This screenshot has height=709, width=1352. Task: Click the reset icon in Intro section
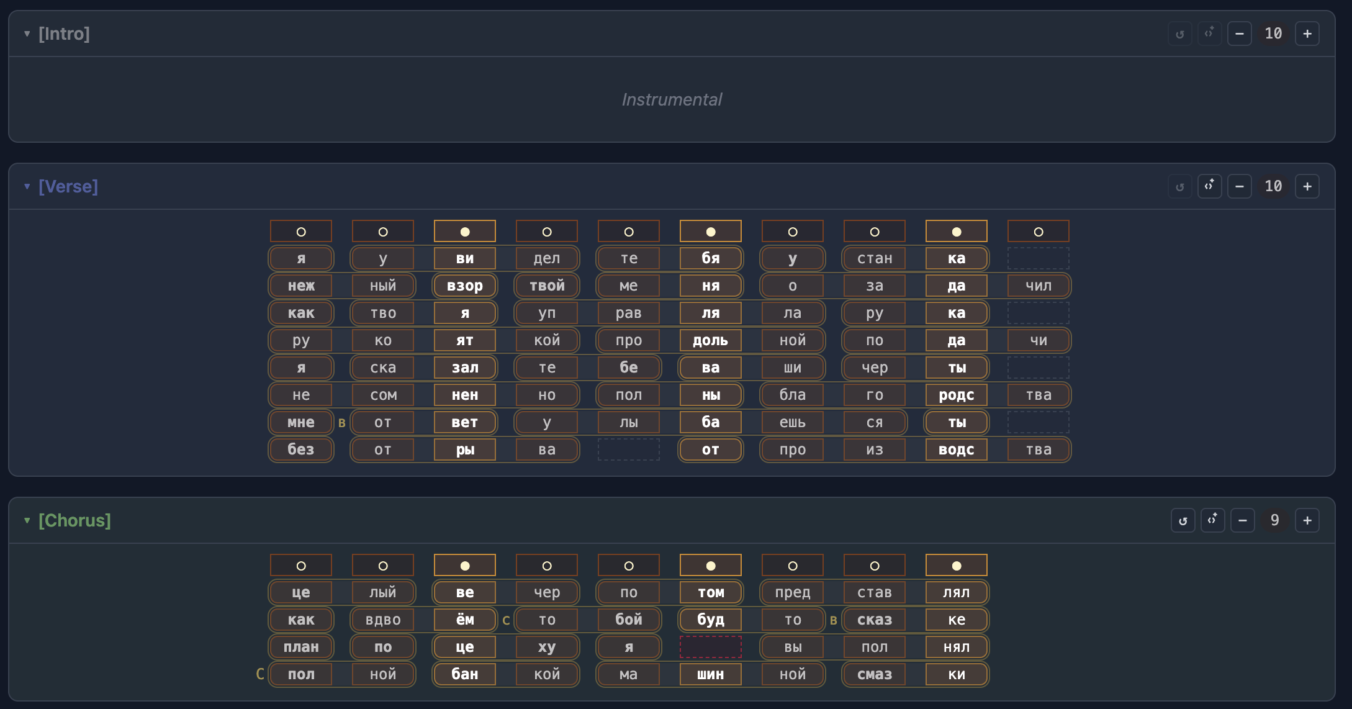coord(1180,34)
